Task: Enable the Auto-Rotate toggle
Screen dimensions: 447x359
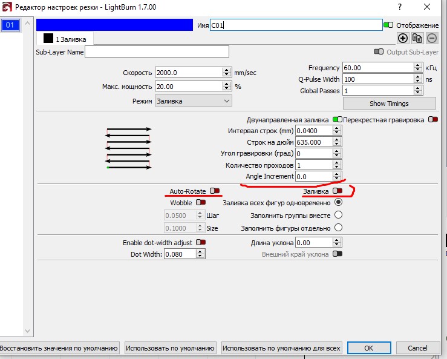Action: click(x=215, y=191)
